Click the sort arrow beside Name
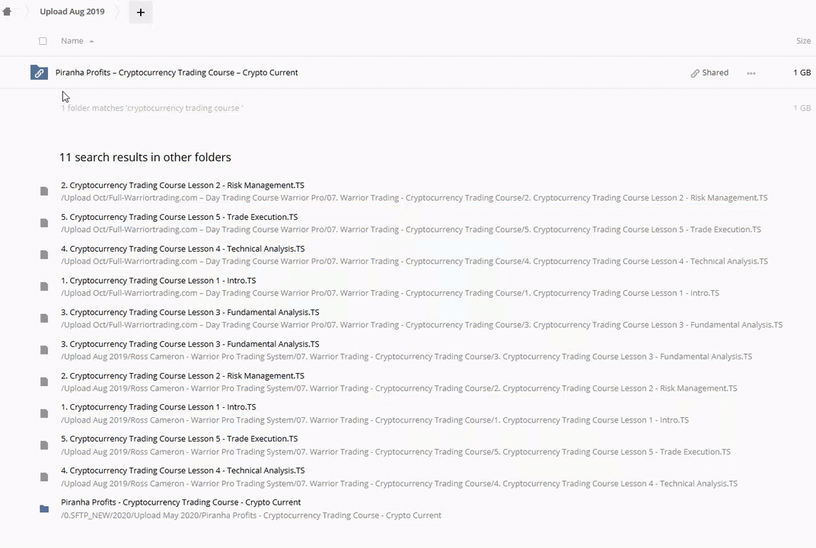 click(91, 41)
